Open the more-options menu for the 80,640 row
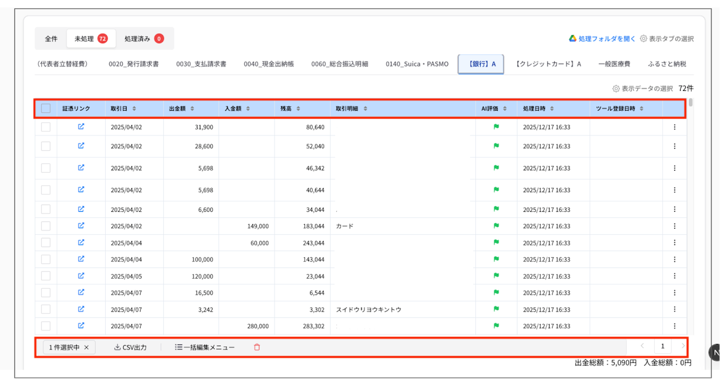720x390 pixels. click(674, 127)
